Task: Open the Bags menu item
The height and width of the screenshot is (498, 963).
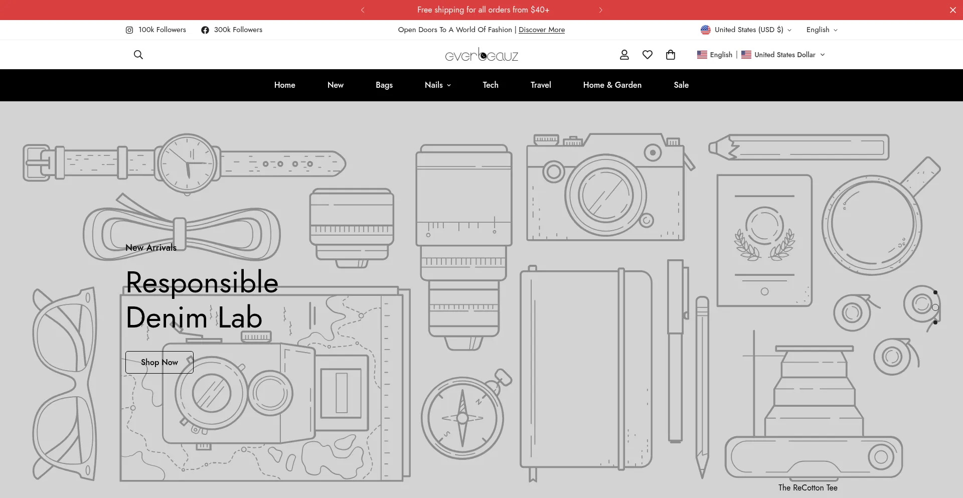Action: point(384,85)
